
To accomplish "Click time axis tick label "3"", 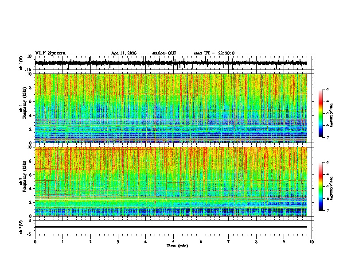I will (x=118, y=242).
